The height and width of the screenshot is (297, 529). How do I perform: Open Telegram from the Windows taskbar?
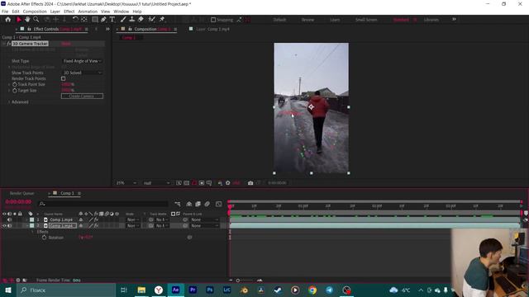tap(329, 290)
